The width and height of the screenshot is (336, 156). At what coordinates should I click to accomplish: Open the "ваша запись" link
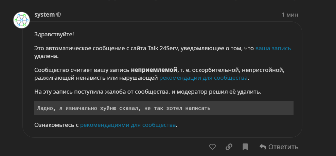click(x=273, y=48)
